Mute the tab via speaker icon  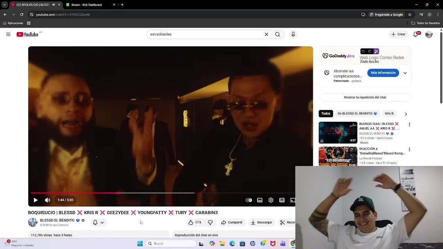tap(53, 5)
